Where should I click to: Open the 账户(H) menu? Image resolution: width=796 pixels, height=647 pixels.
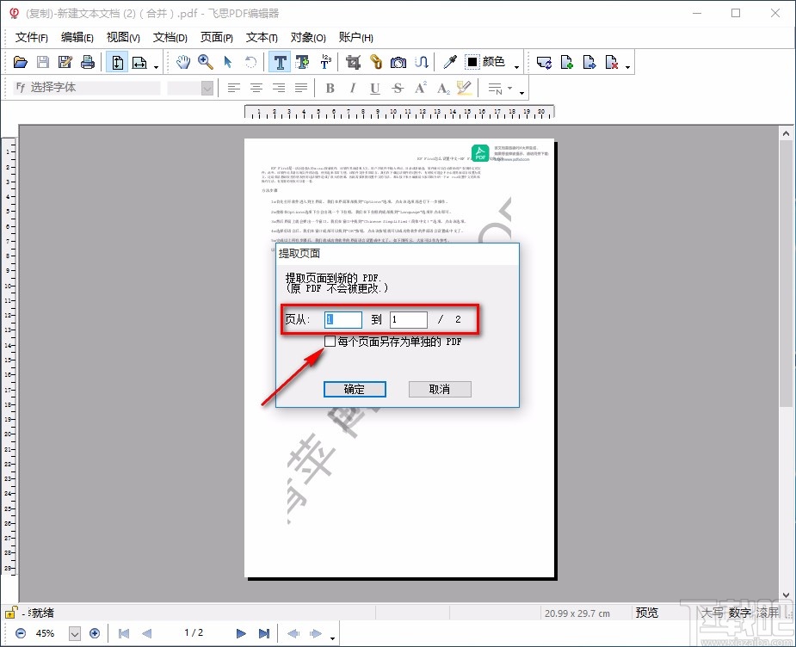tap(355, 38)
